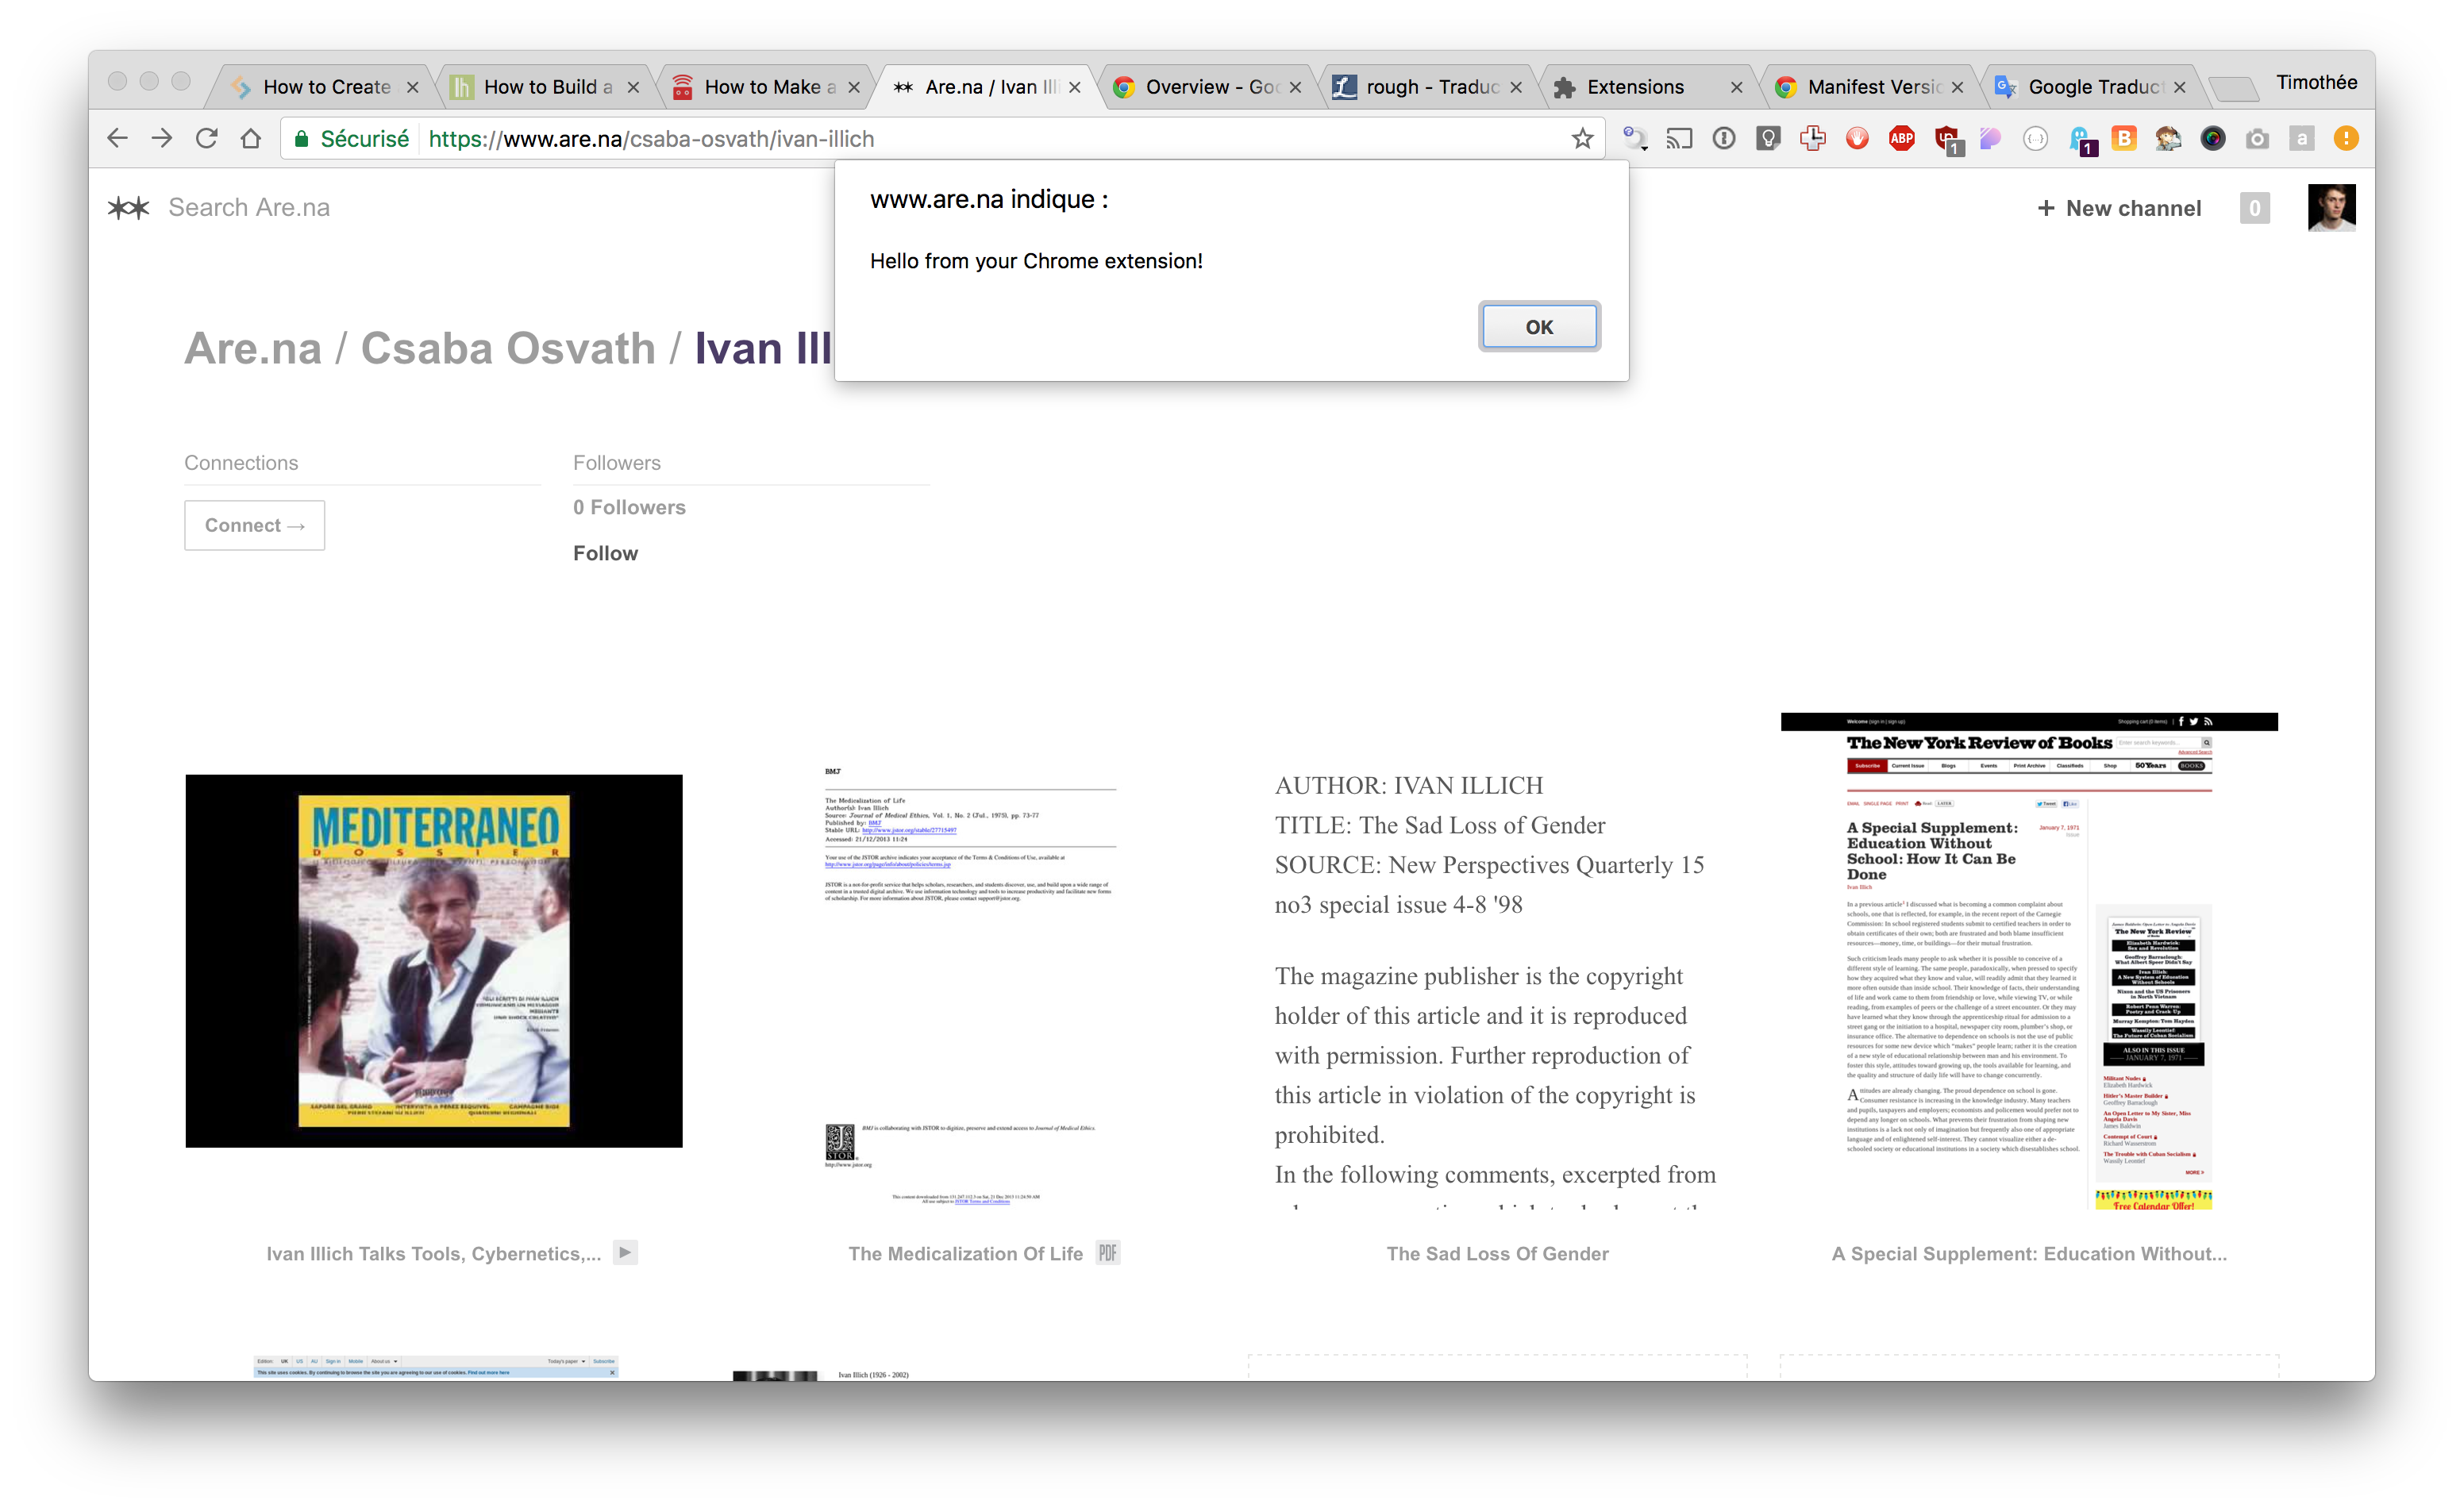Go forward in browser history

(162, 139)
